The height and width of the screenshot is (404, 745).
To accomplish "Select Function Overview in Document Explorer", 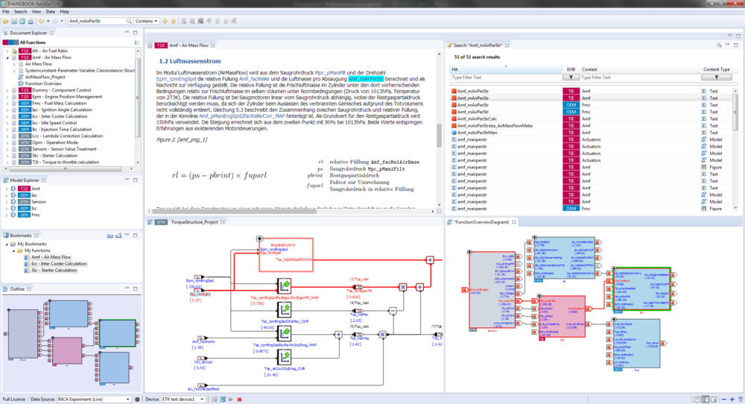I will coord(43,83).
